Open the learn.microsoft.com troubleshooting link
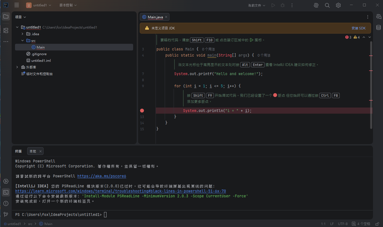 [x=121, y=191]
